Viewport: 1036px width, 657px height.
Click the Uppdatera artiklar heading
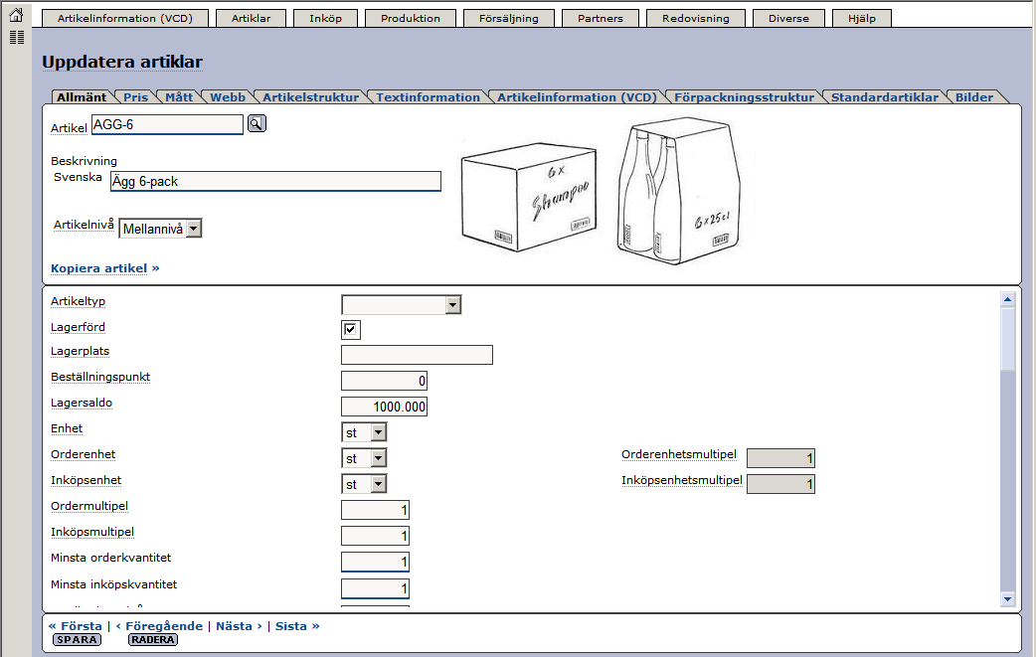click(x=122, y=62)
